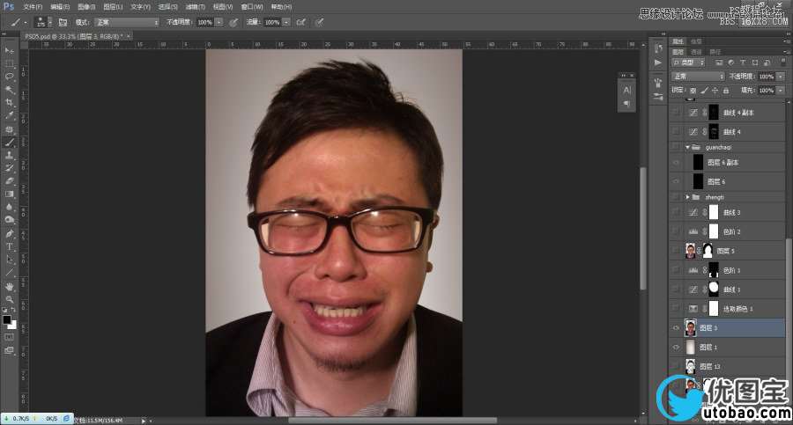Open the brush panel toggle icon
The width and height of the screenshot is (793, 425).
pos(63,22)
